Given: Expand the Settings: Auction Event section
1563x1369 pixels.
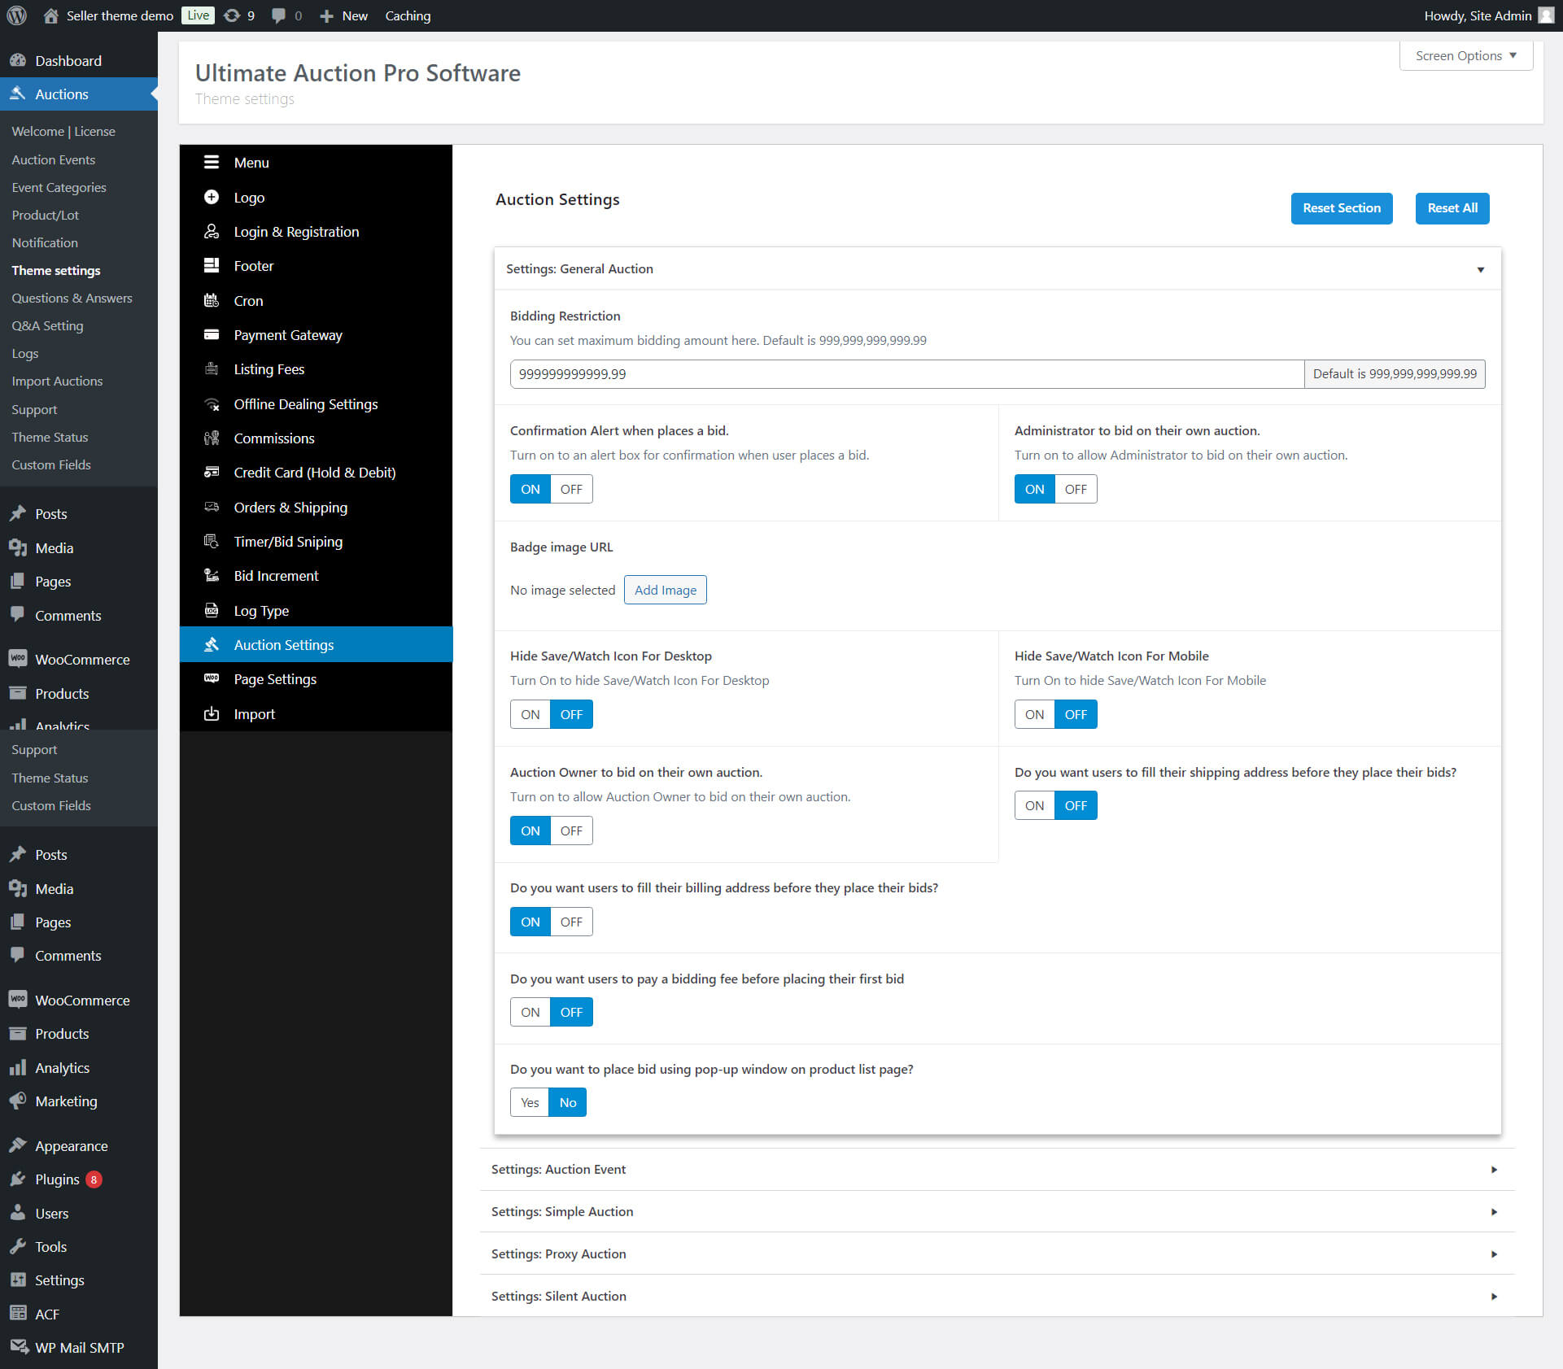Looking at the screenshot, I should click(x=998, y=1169).
